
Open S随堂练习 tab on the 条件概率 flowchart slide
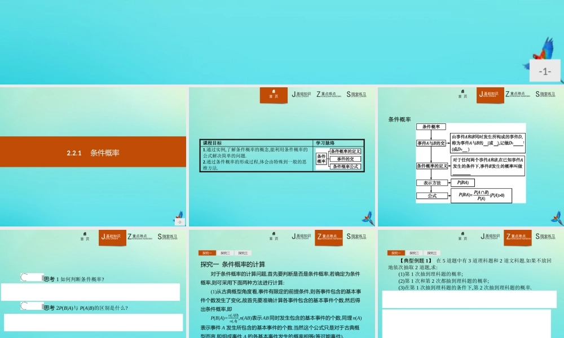pos(545,94)
